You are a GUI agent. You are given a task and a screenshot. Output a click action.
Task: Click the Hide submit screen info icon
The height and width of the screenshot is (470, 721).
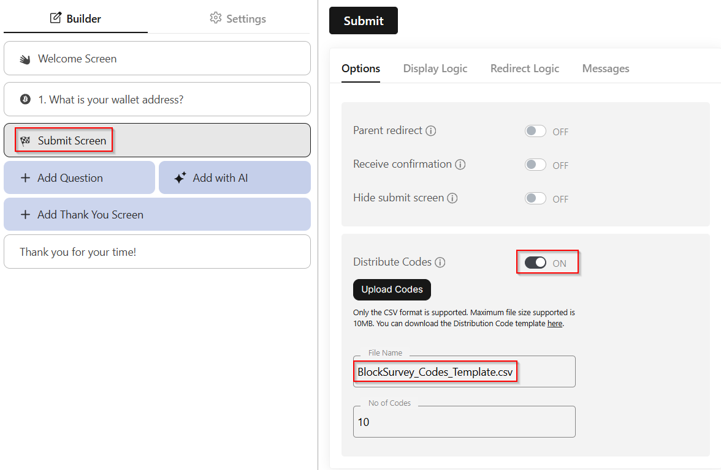(452, 198)
